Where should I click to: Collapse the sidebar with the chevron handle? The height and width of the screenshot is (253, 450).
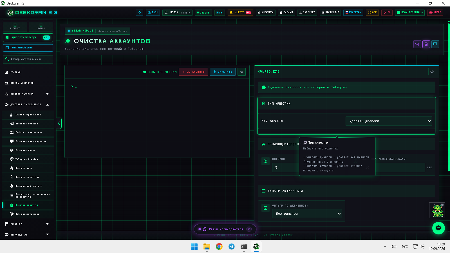59,123
